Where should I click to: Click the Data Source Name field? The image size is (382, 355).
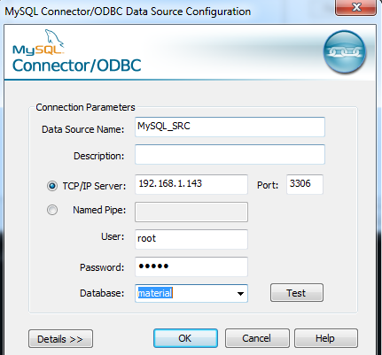230,127
